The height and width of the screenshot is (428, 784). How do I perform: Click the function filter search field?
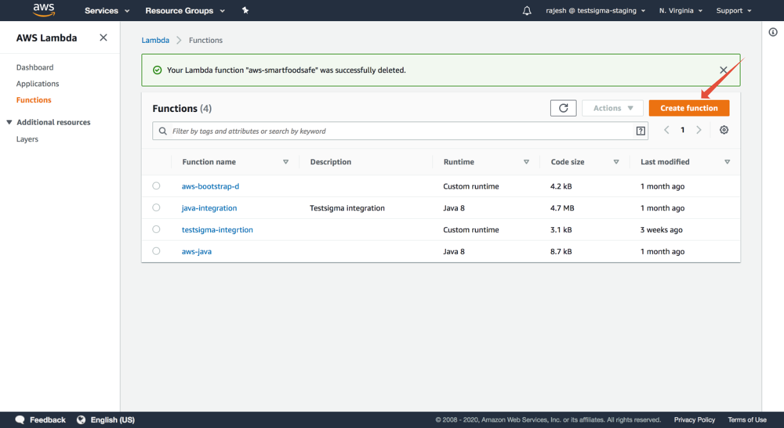400,131
